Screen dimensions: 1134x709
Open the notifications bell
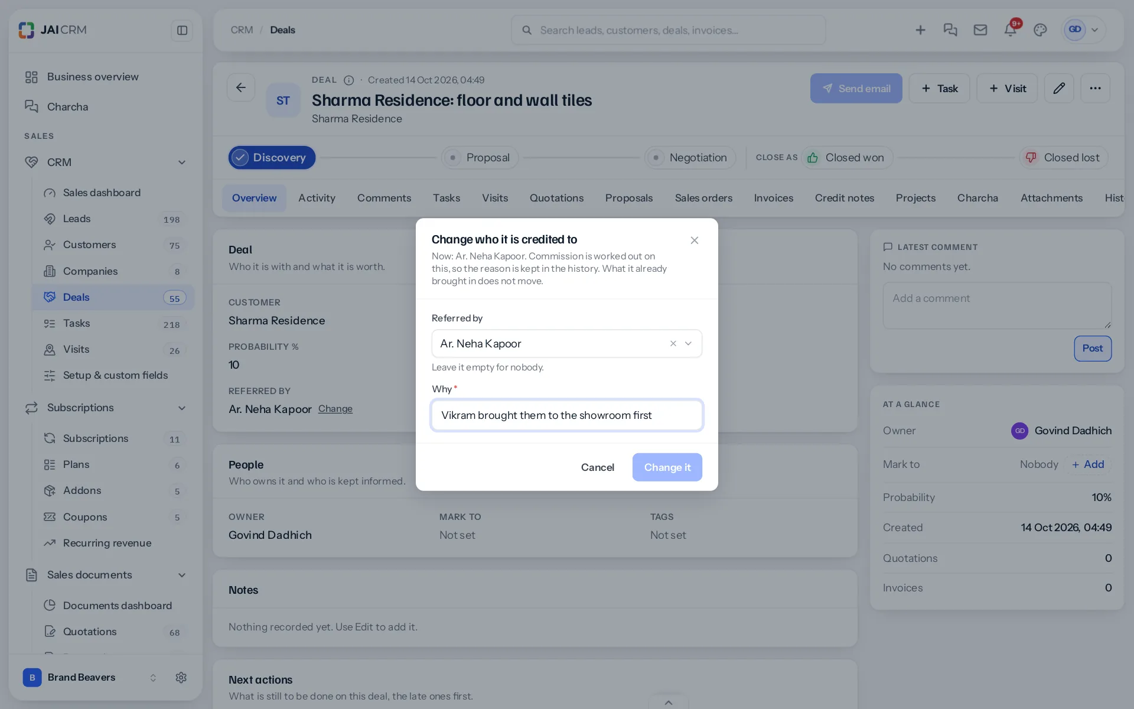(1010, 30)
